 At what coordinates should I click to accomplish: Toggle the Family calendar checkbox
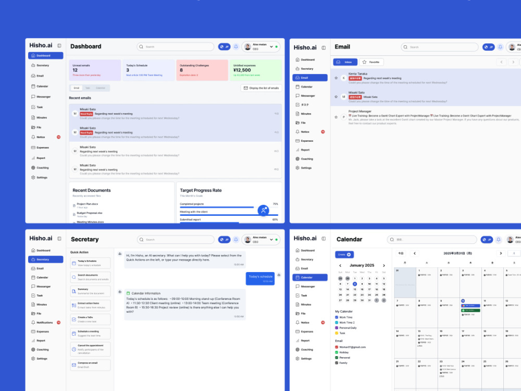point(337,363)
